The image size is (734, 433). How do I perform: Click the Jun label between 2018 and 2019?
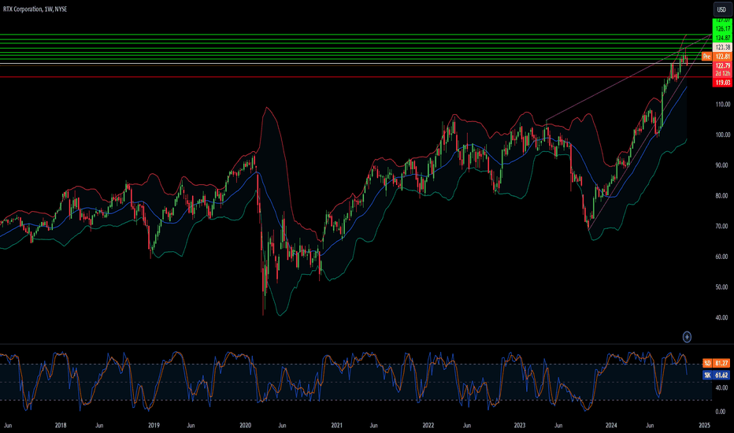tap(100, 425)
